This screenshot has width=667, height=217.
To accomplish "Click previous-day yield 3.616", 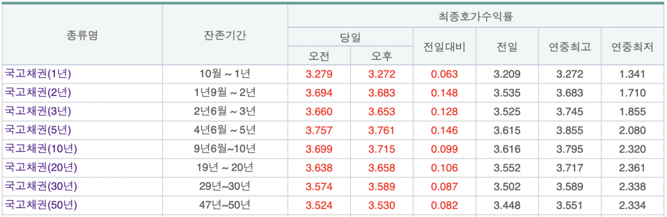I will 507,149.
